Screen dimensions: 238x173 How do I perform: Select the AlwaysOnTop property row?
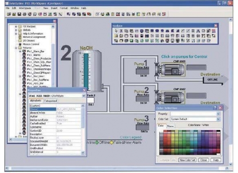(56, 113)
